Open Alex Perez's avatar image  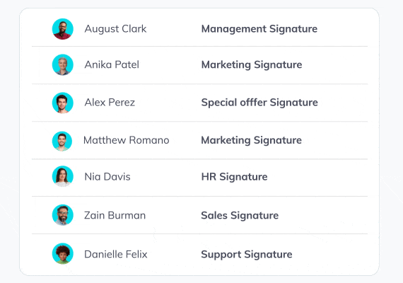(x=63, y=103)
